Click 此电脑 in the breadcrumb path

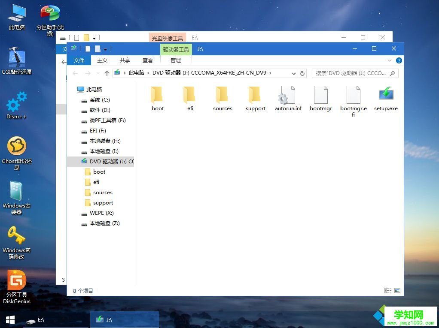(x=136, y=73)
